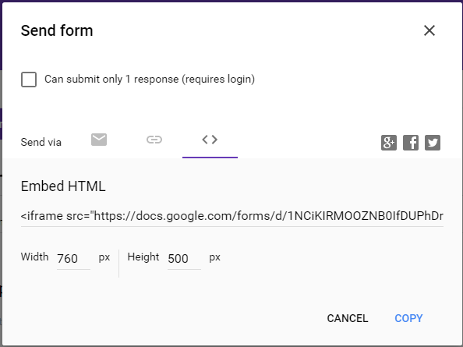Edit the Width value of 760
Image resolution: width=463 pixels, height=347 pixels.
pyautogui.click(x=73, y=259)
